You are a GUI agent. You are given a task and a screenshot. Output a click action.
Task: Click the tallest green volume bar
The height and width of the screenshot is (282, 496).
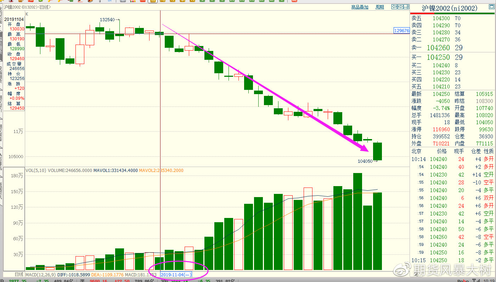point(357,221)
